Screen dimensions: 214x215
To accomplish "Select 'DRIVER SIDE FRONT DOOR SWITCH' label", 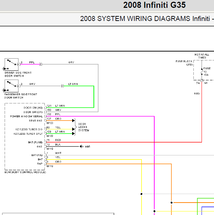I will tap(18, 74).
